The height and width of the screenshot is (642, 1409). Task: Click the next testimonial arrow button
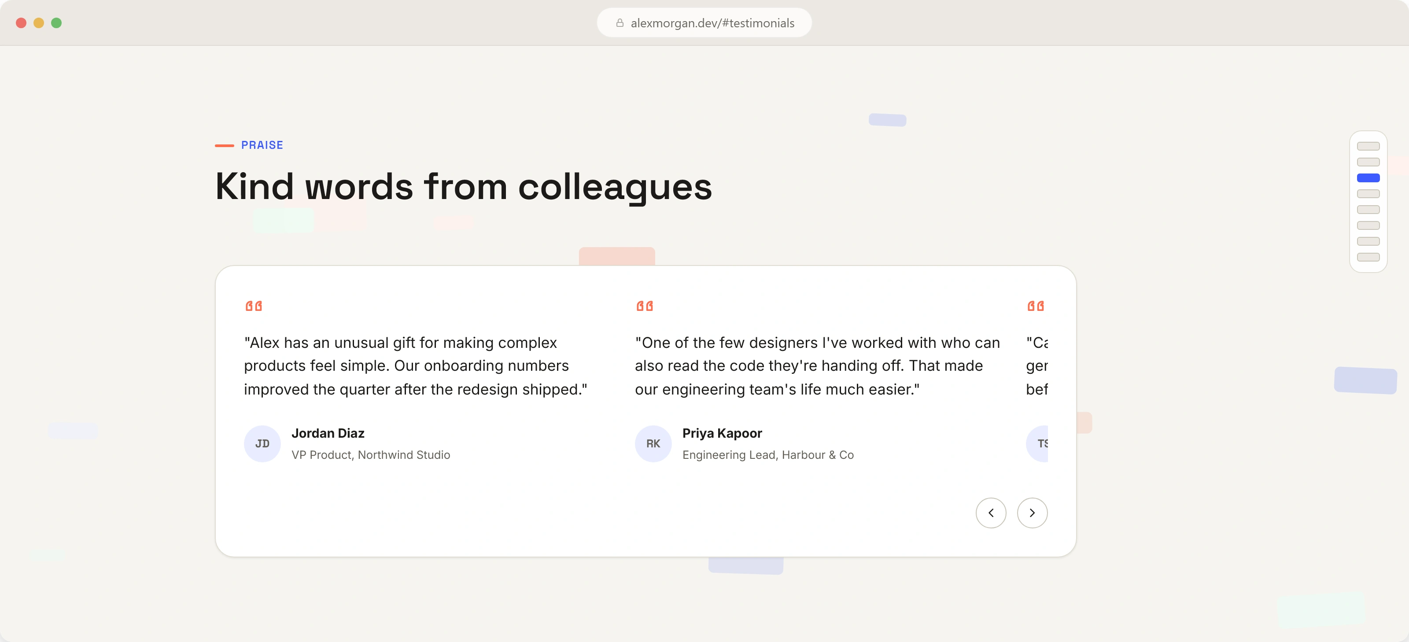(1032, 513)
